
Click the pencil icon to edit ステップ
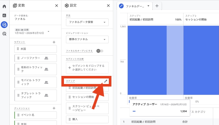point(106,81)
